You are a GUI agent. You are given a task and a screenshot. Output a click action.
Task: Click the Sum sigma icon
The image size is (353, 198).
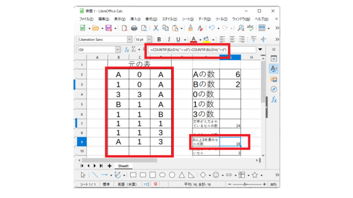(x=133, y=50)
